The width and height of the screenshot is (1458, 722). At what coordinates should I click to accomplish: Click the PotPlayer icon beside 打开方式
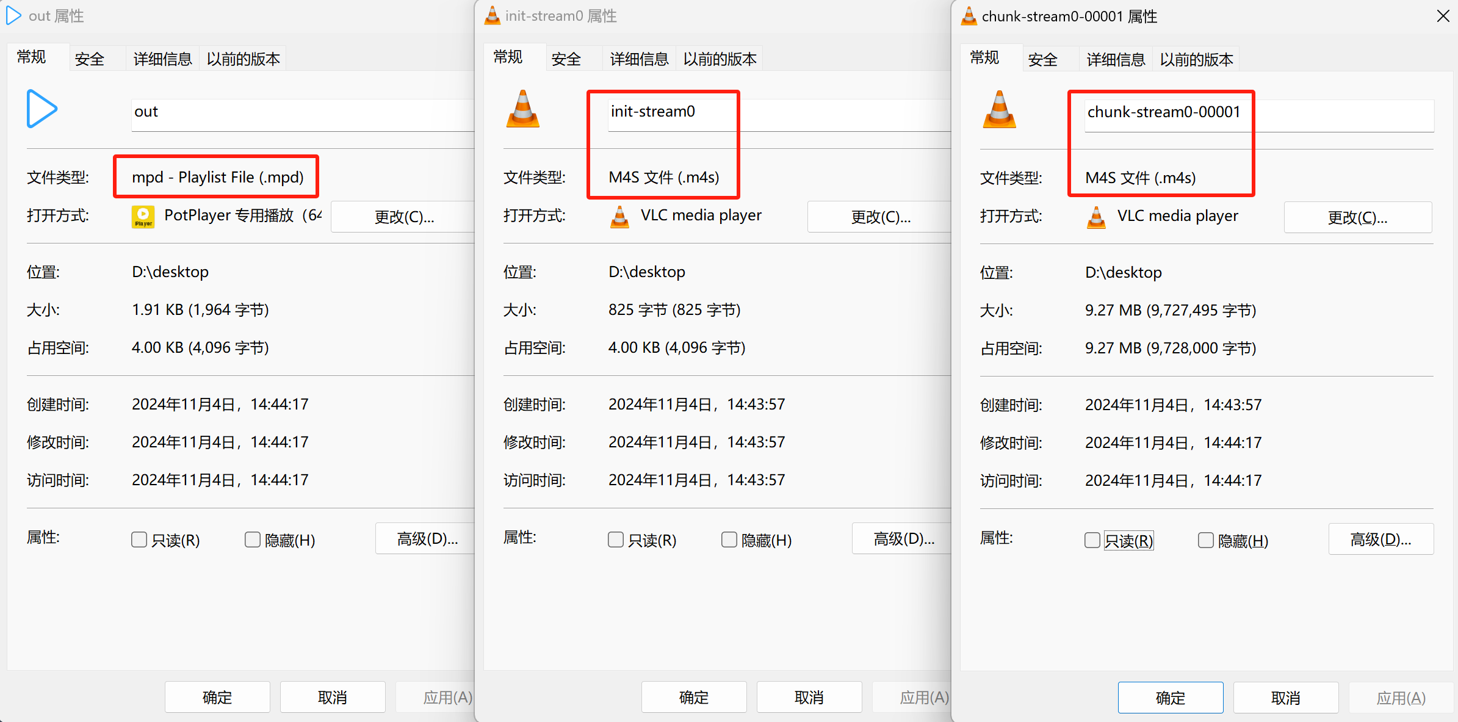pyautogui.click(x=142, y=216)
